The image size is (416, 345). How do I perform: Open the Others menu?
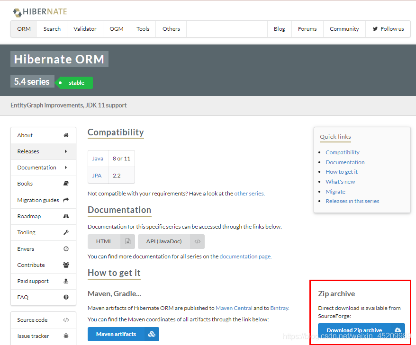point(171,29)
